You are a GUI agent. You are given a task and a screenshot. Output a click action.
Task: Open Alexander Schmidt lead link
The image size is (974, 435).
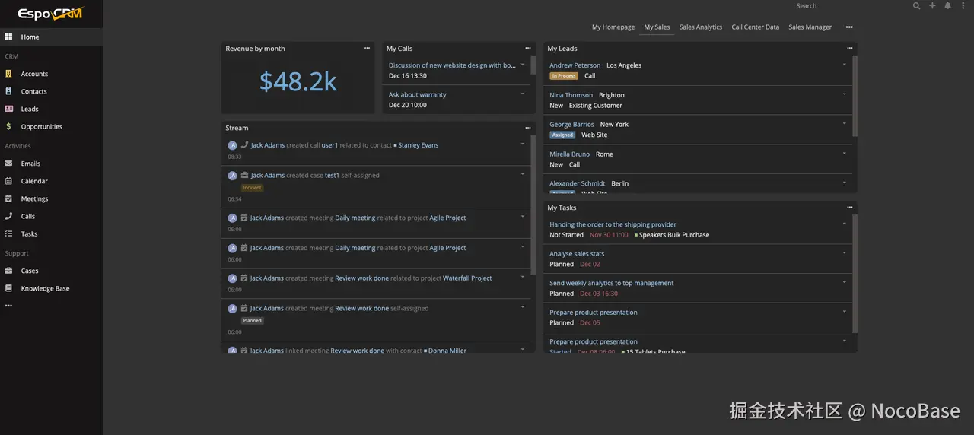coord(578,183)
